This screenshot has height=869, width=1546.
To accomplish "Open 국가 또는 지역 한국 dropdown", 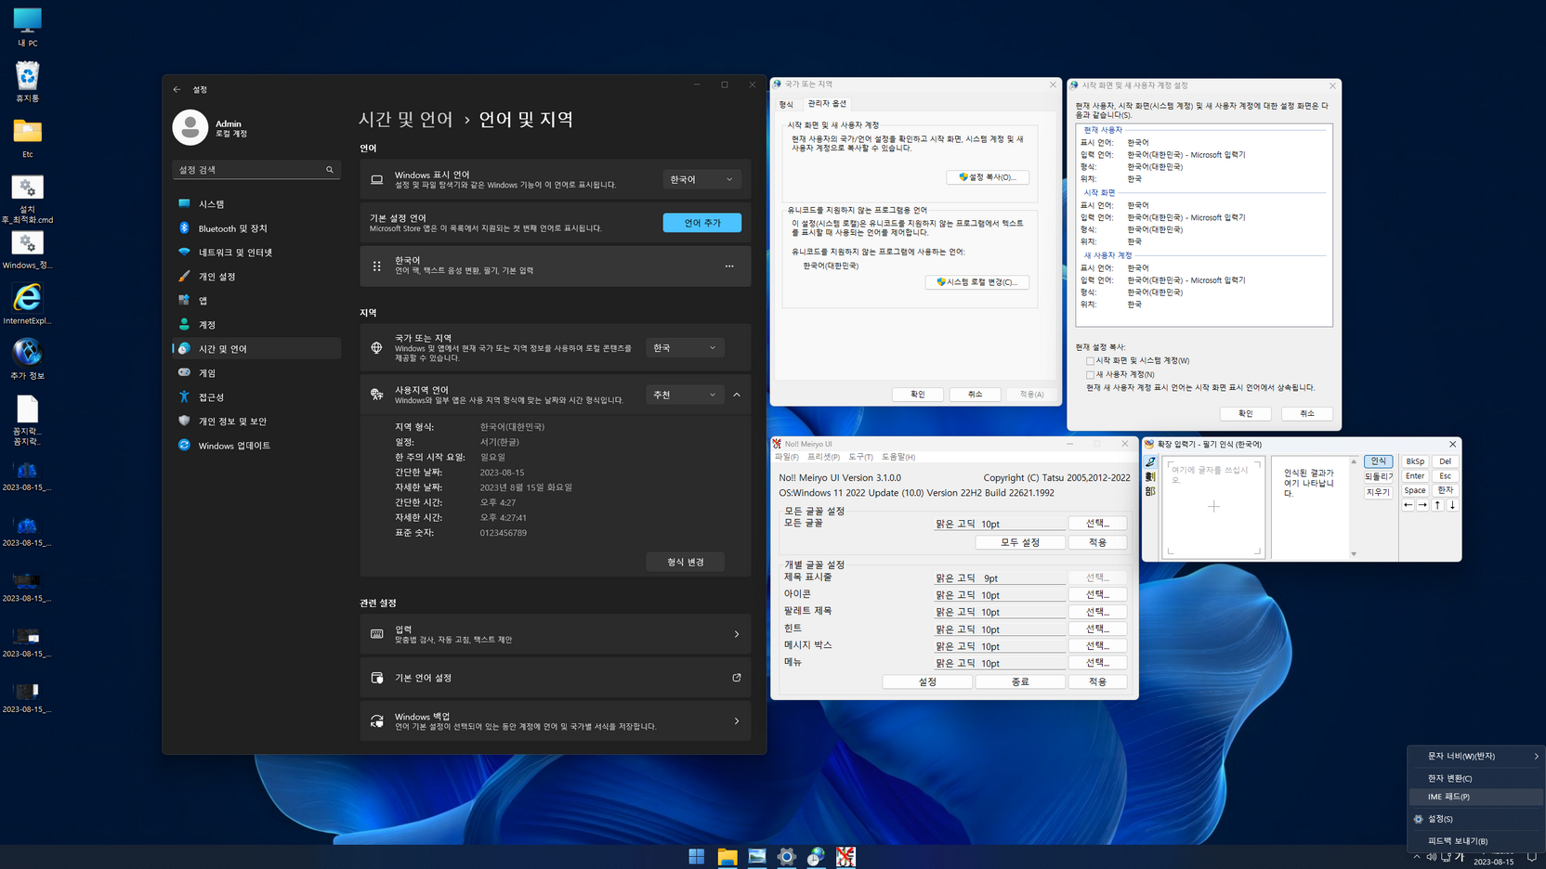I will point(685,347).
